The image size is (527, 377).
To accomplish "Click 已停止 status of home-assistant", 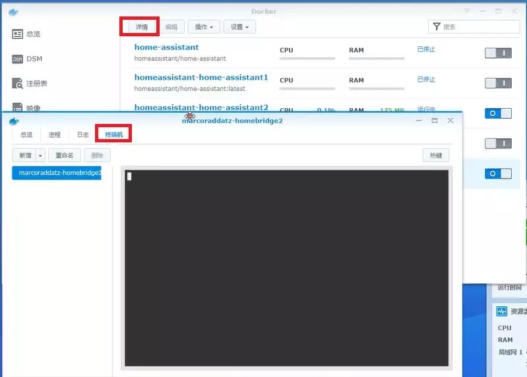I will (426, 49).
